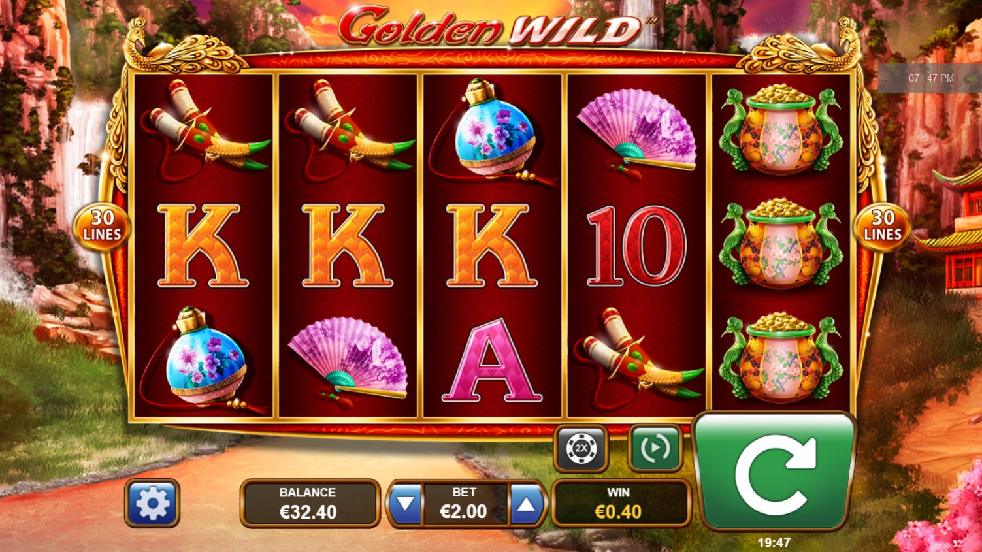Toggle the 2X chip bet multiplier
This screenshot has height=552, width=982.
581,448
